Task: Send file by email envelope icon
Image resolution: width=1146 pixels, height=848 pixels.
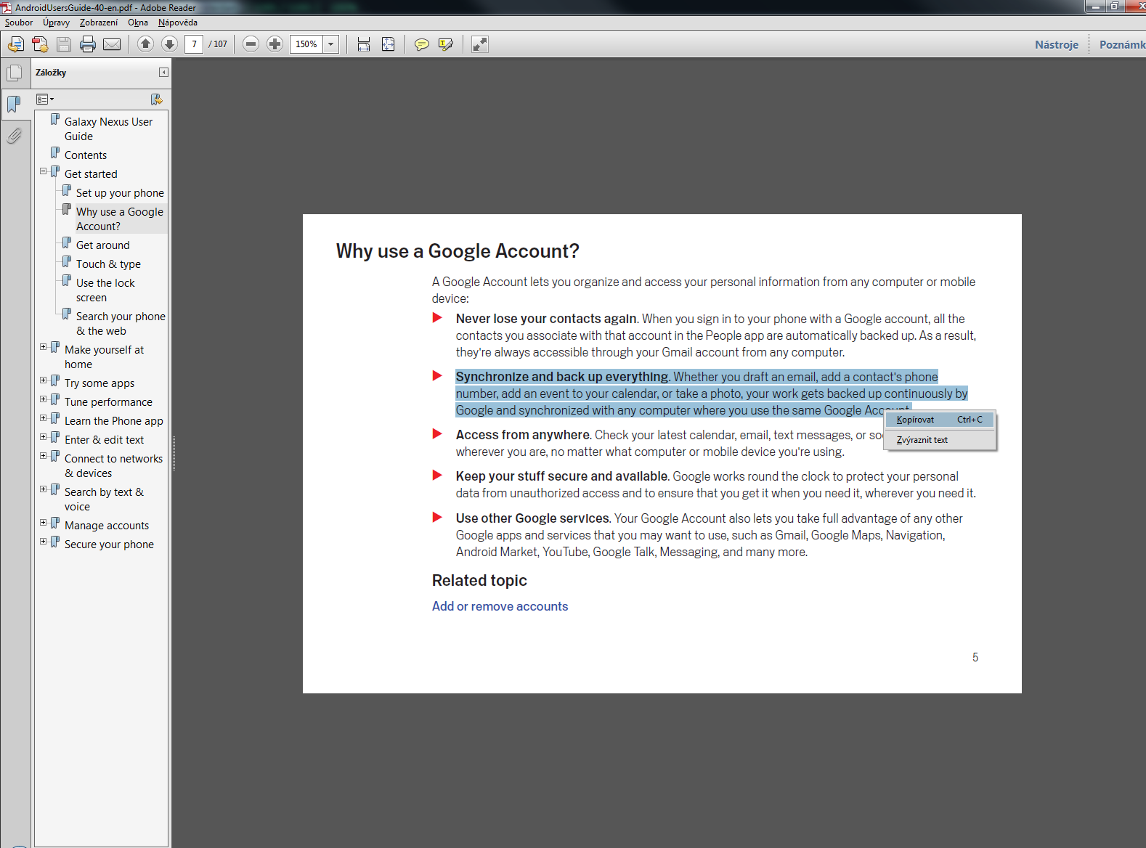Action: (112, 44)
